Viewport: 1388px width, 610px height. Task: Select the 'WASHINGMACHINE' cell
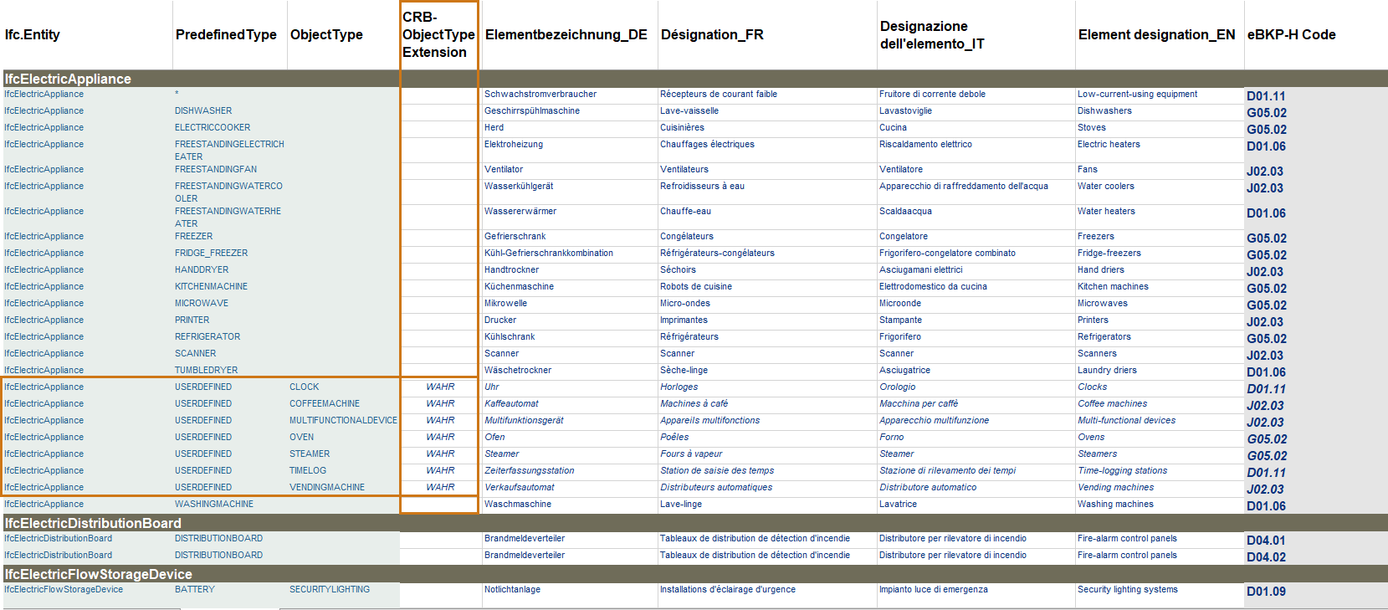tap(214, 504)
